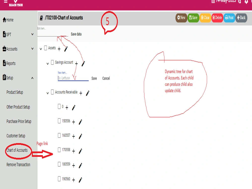Click the gray Back button
Screen dimensions: 252x189
coord(241,18)
